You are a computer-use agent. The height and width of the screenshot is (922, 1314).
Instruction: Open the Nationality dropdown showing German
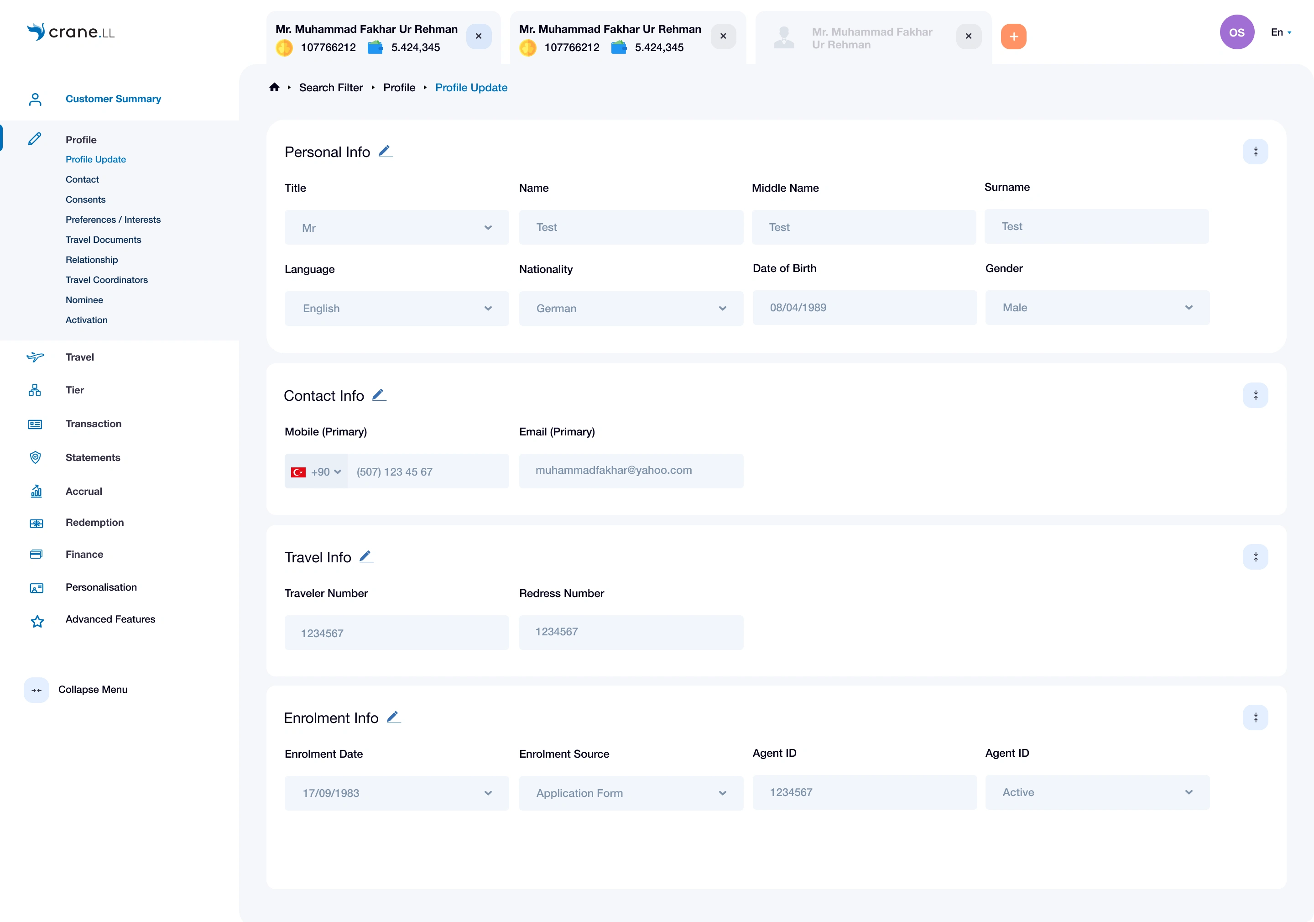click(631, 309)
